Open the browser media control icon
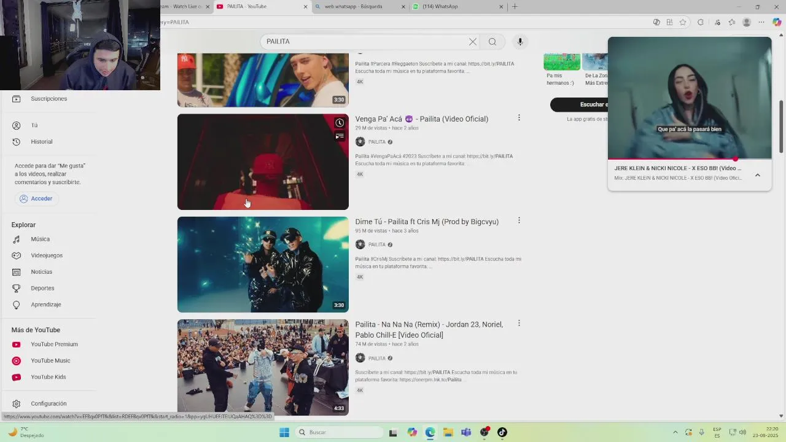Screen dimensions: 786x442 (x=717, y=22)
